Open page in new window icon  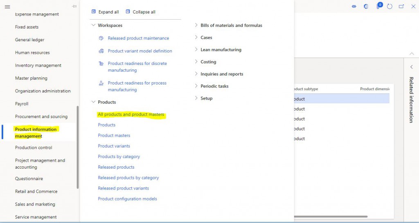401,7
